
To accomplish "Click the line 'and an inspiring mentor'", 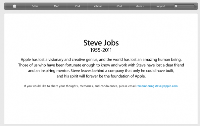I will pyautogui.click(x=101, y=71).
